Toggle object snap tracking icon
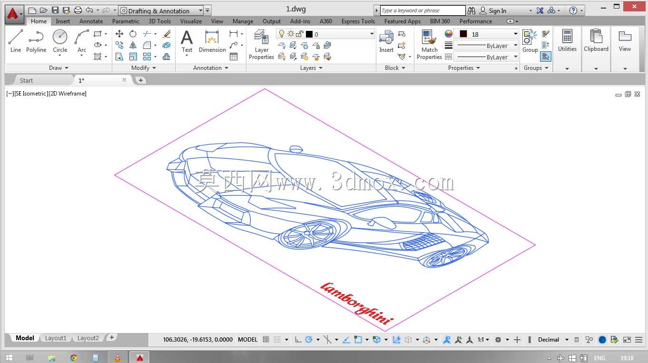The image size is (648, 363). (x=346, y=339)
